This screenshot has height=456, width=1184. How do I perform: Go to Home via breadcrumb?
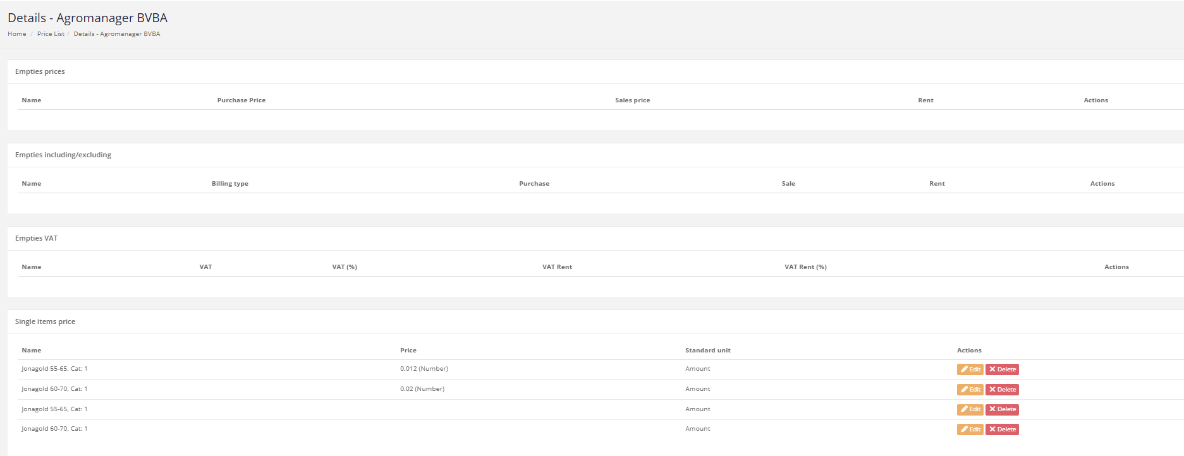[16, 34]
